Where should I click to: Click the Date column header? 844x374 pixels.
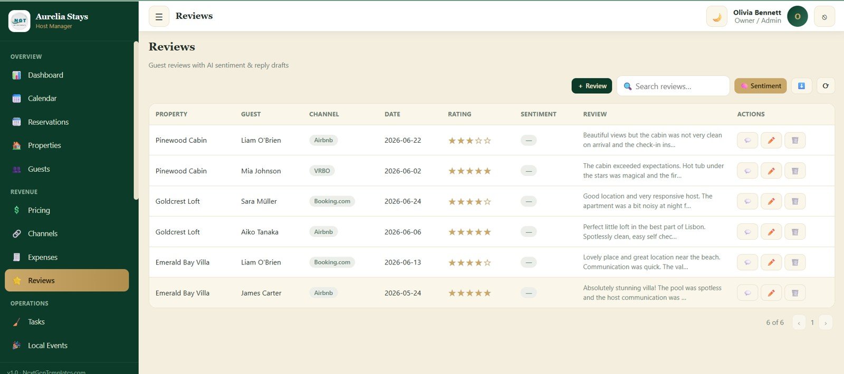[392, 114]
